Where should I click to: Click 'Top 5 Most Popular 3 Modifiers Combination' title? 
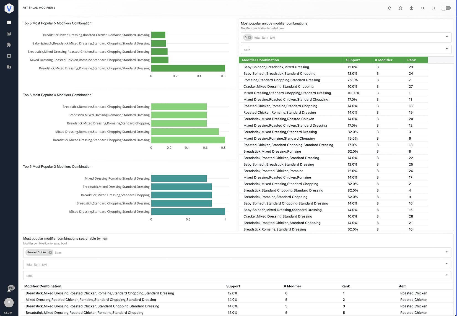[x=57, y=167]
